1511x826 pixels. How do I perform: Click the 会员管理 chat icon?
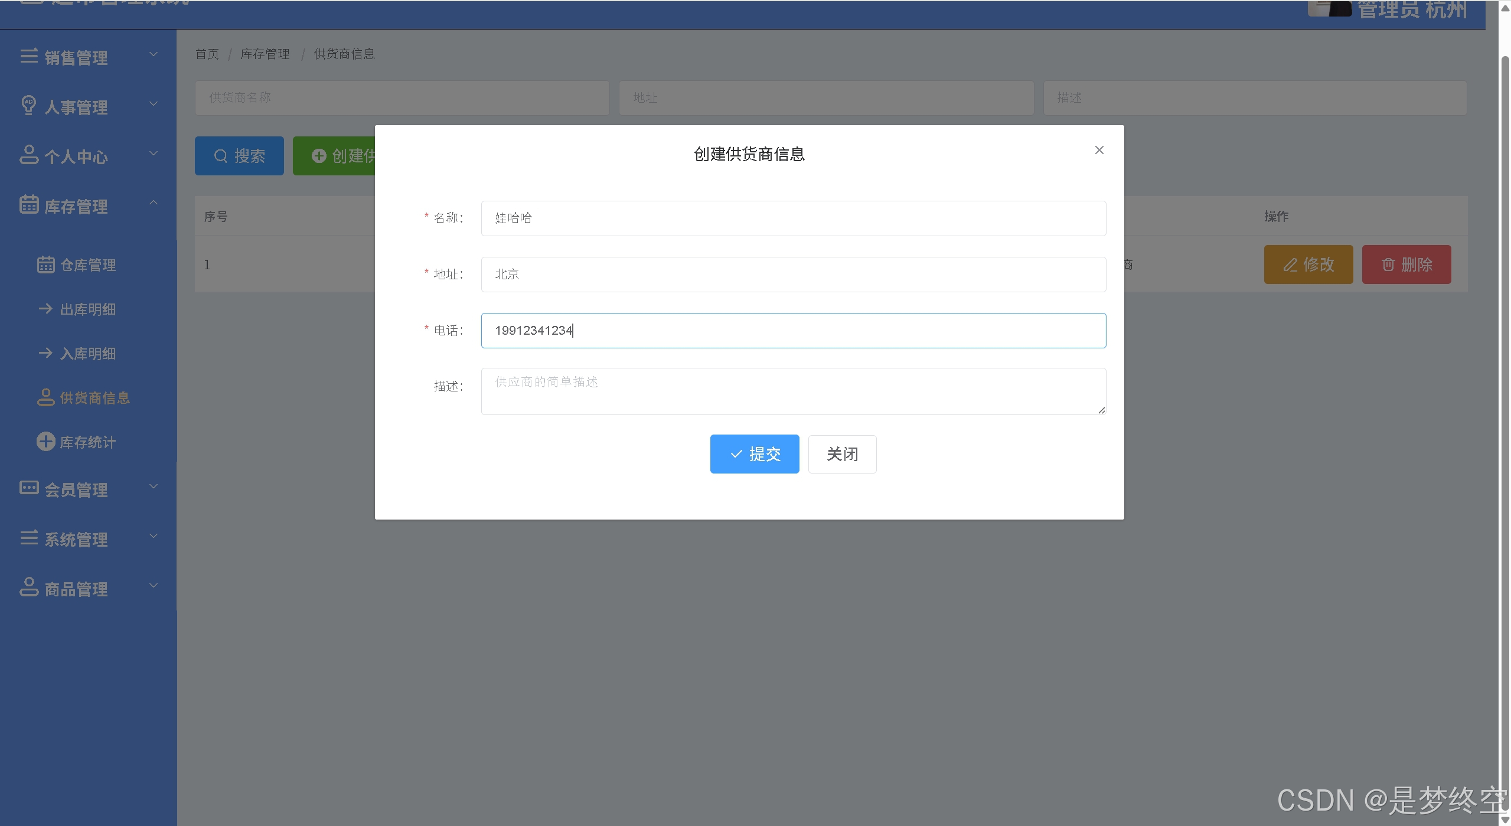29,488
